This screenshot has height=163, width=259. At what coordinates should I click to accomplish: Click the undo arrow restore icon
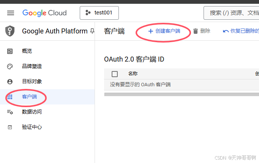point(226,31)
